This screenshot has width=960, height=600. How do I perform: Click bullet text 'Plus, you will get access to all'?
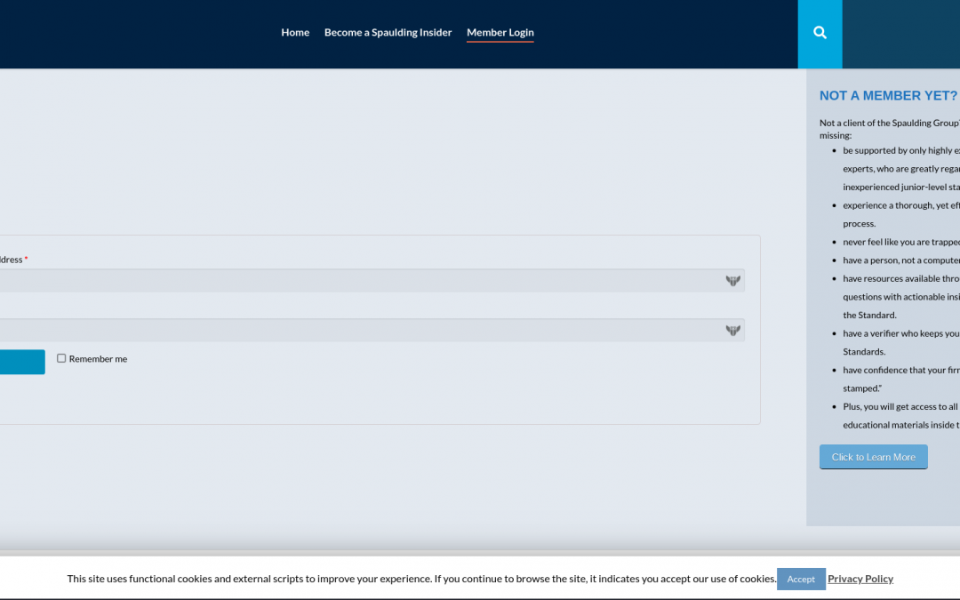(901, 406)
